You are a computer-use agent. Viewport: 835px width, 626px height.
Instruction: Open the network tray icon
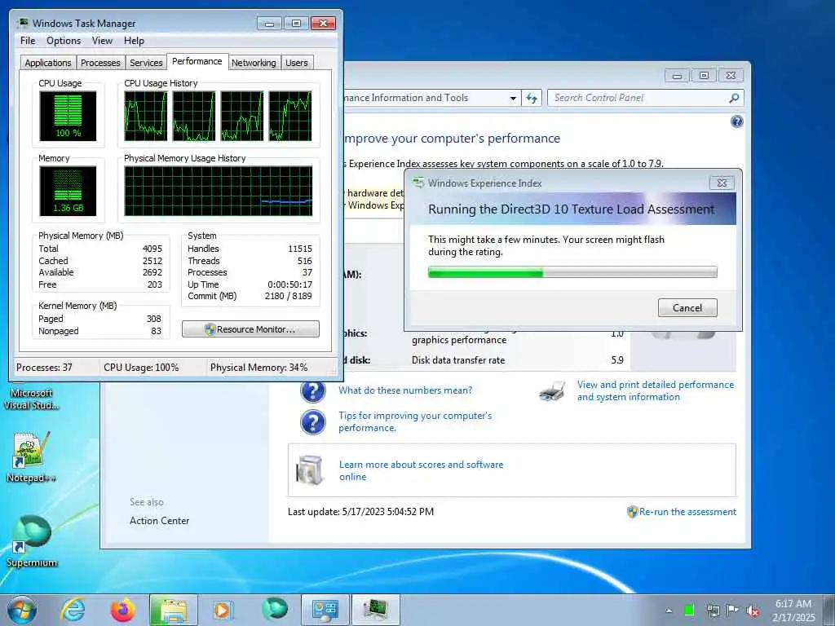point(713,611)
